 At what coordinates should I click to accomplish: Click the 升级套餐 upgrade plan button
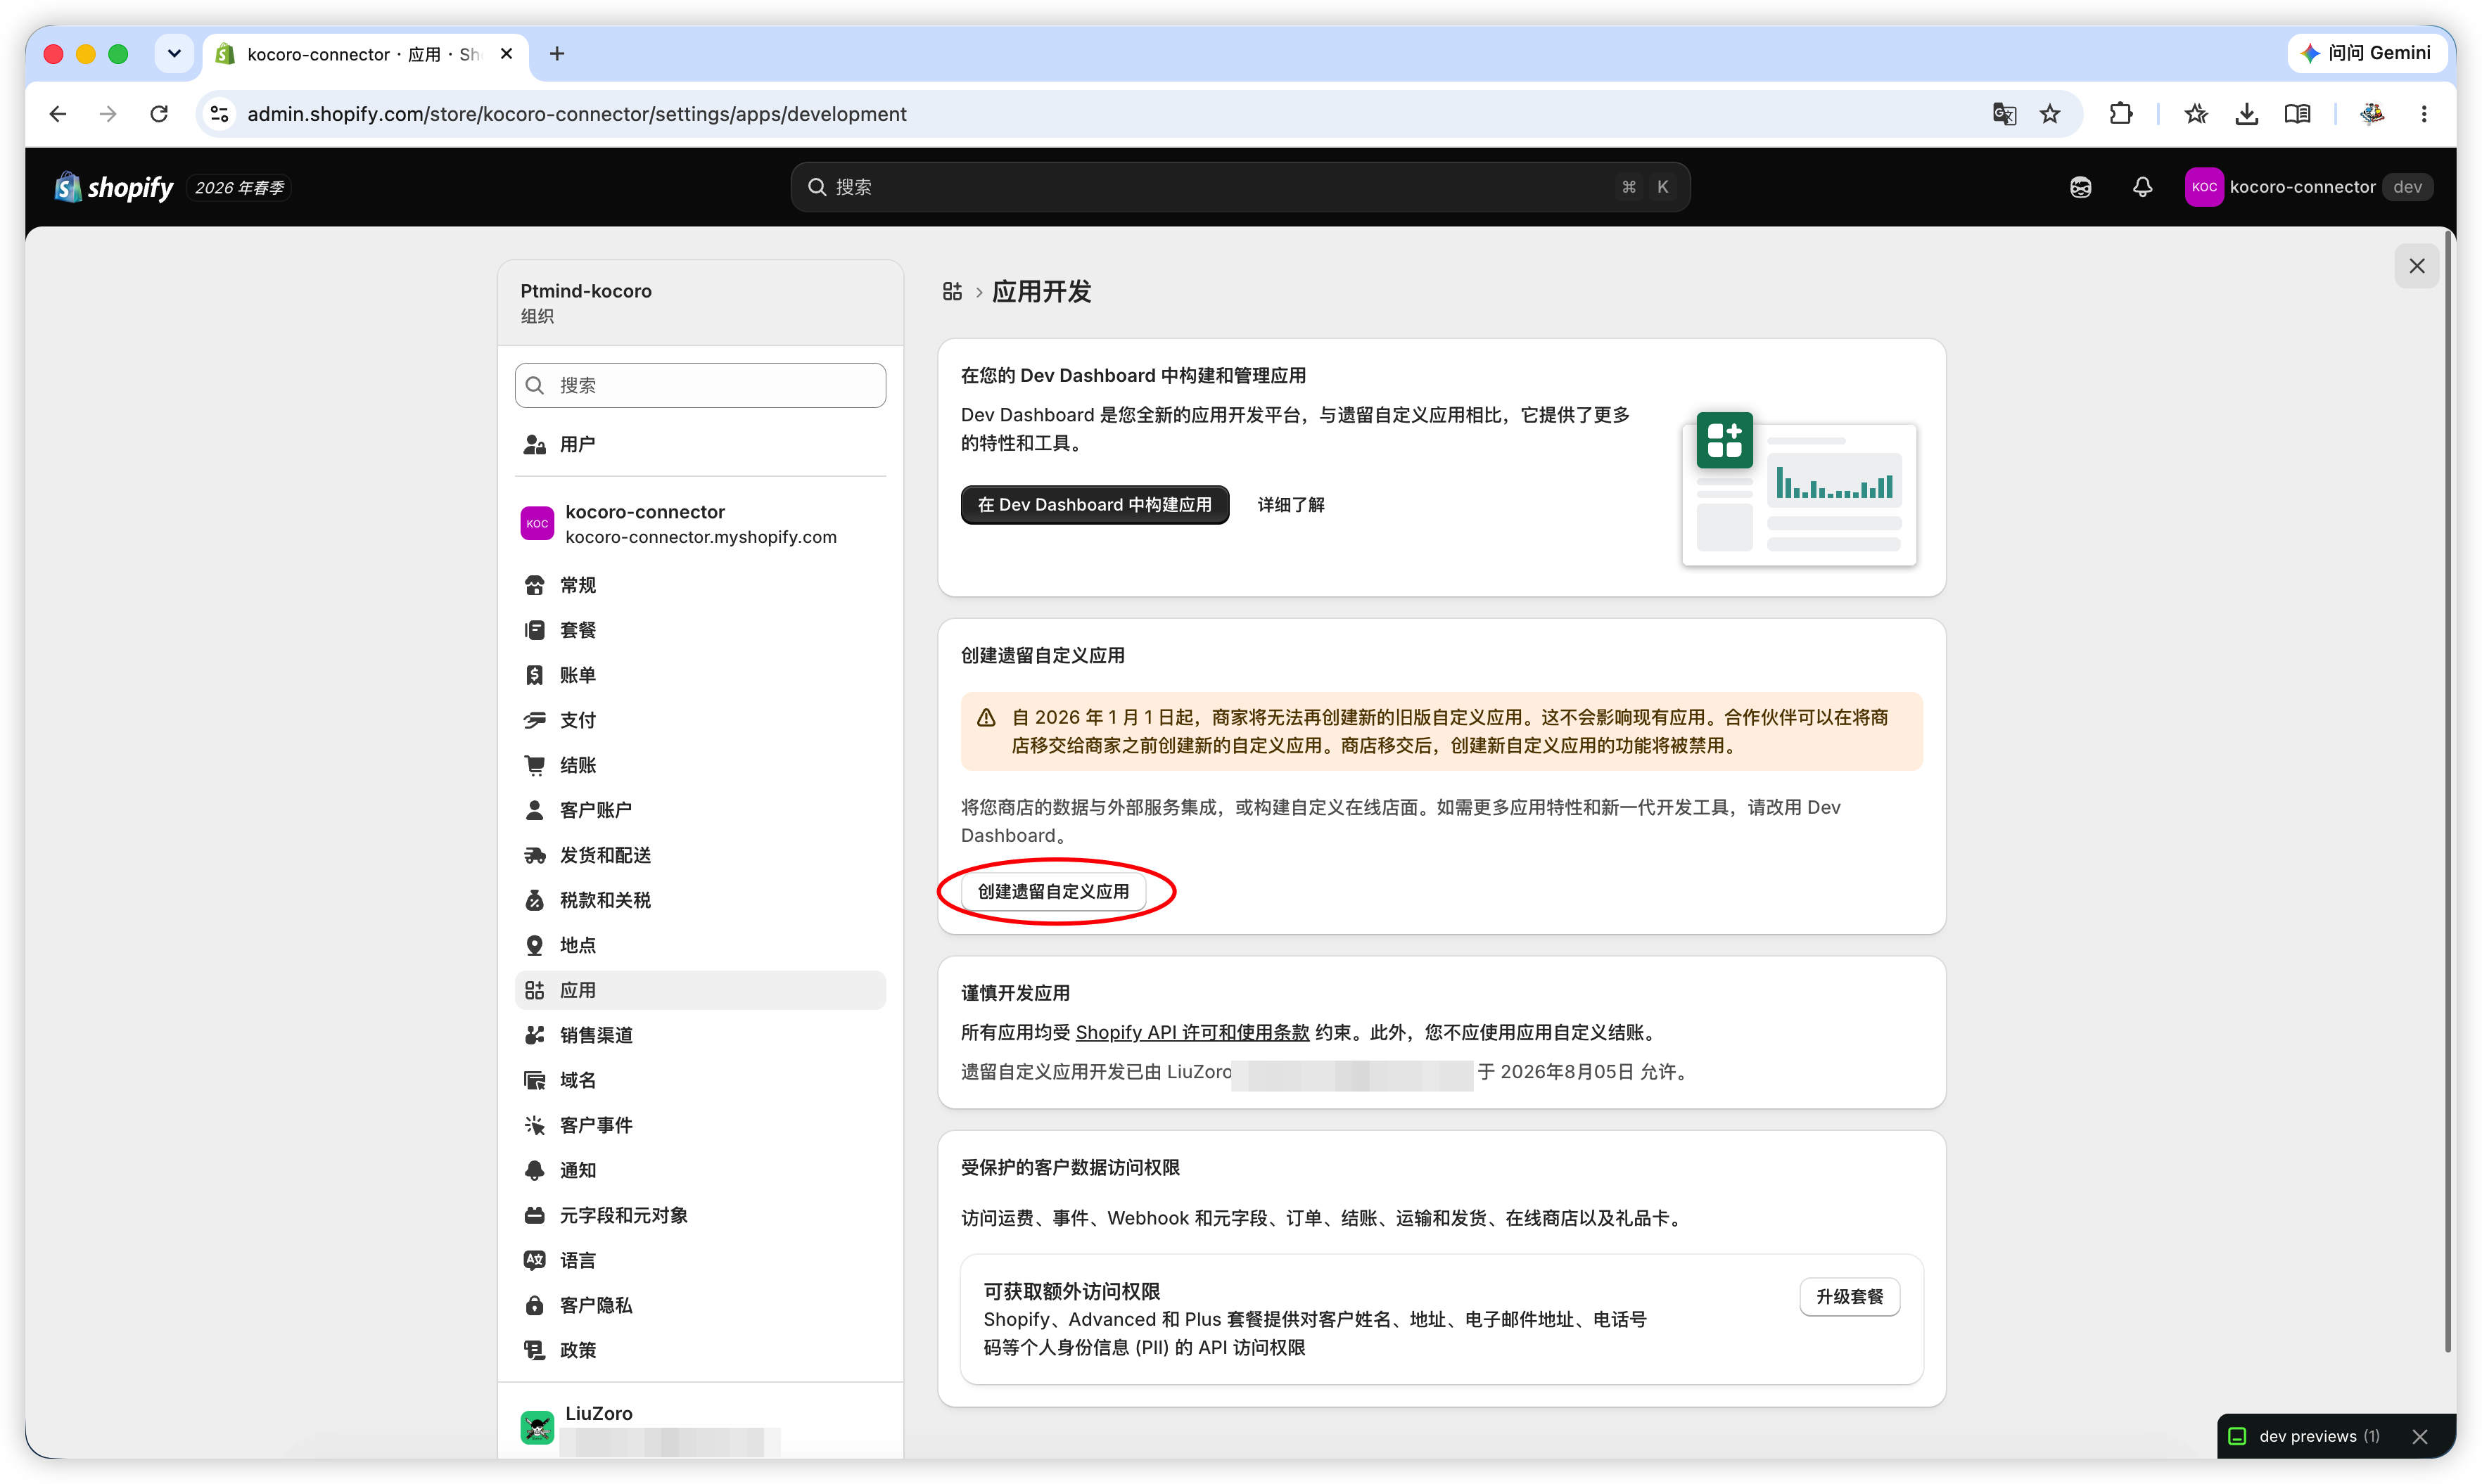click(x=1849, y=1296)
